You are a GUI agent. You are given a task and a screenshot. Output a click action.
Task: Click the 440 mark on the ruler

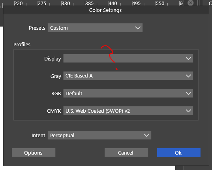113,4
